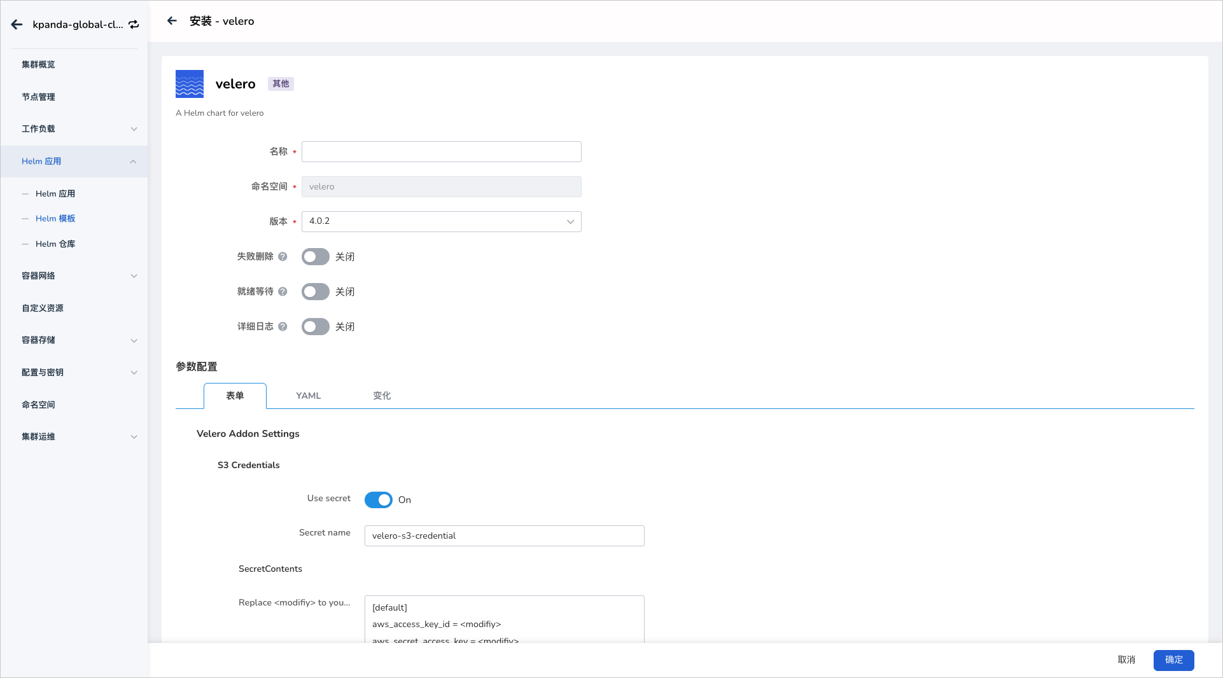Click the velero wave logo
1223x678 pixels.
(190, 84)
